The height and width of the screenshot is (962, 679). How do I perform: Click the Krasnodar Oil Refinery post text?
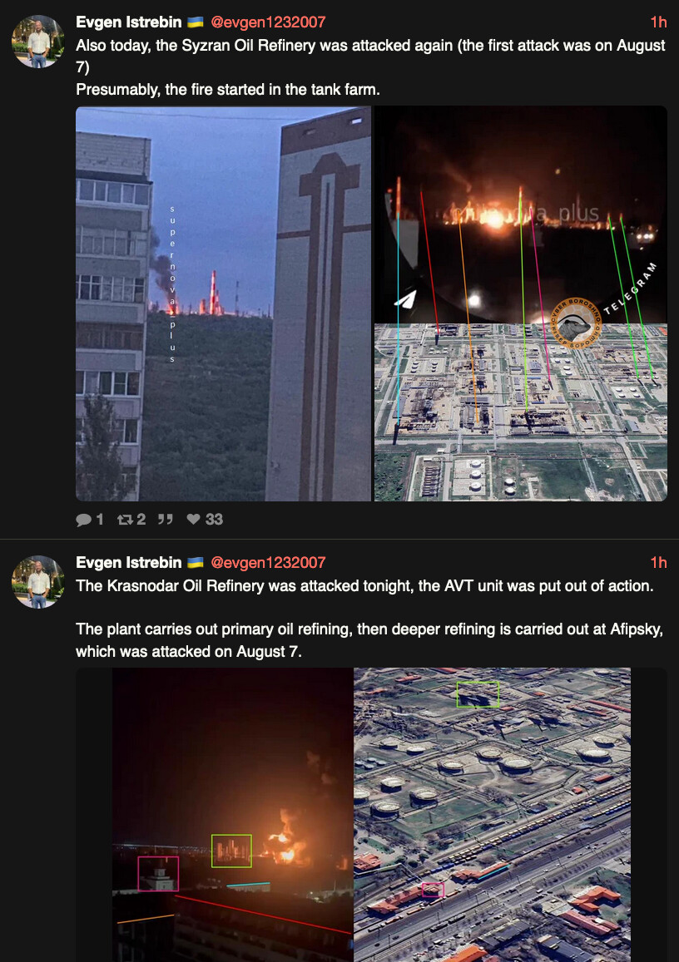click(x=369, y=619)
